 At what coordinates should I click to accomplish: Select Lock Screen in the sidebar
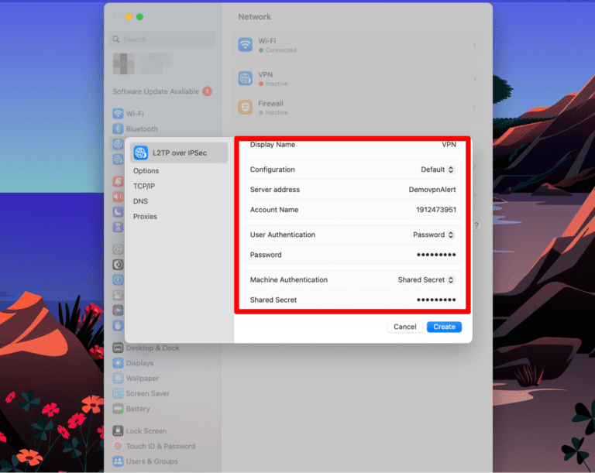(x=146, y=431)
